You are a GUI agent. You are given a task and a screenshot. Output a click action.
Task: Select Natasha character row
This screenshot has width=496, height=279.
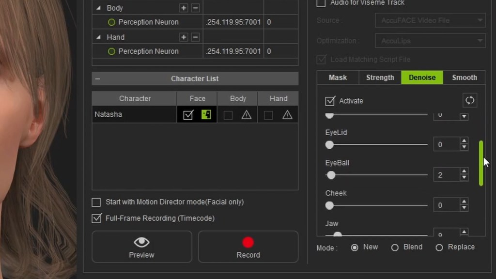click(x=195, y=114)
